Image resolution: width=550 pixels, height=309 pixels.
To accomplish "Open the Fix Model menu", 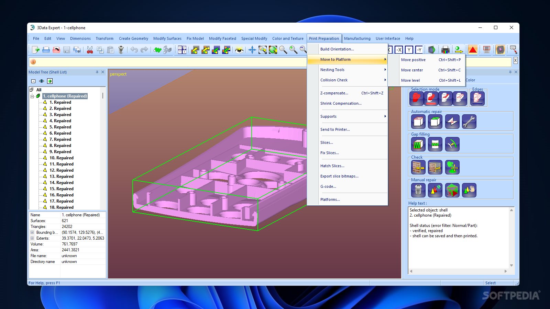I will click(195, 38).
